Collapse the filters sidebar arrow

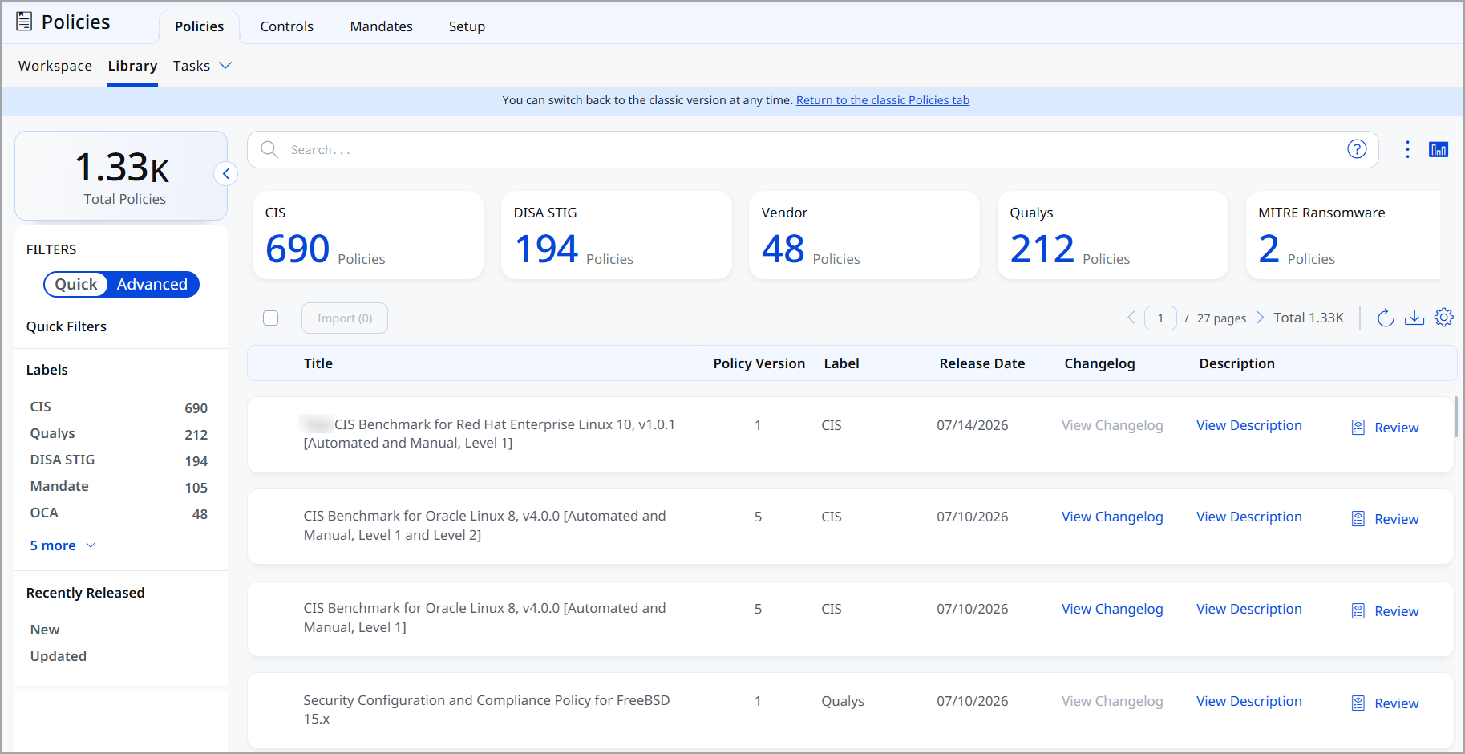(x=226, y=173)
